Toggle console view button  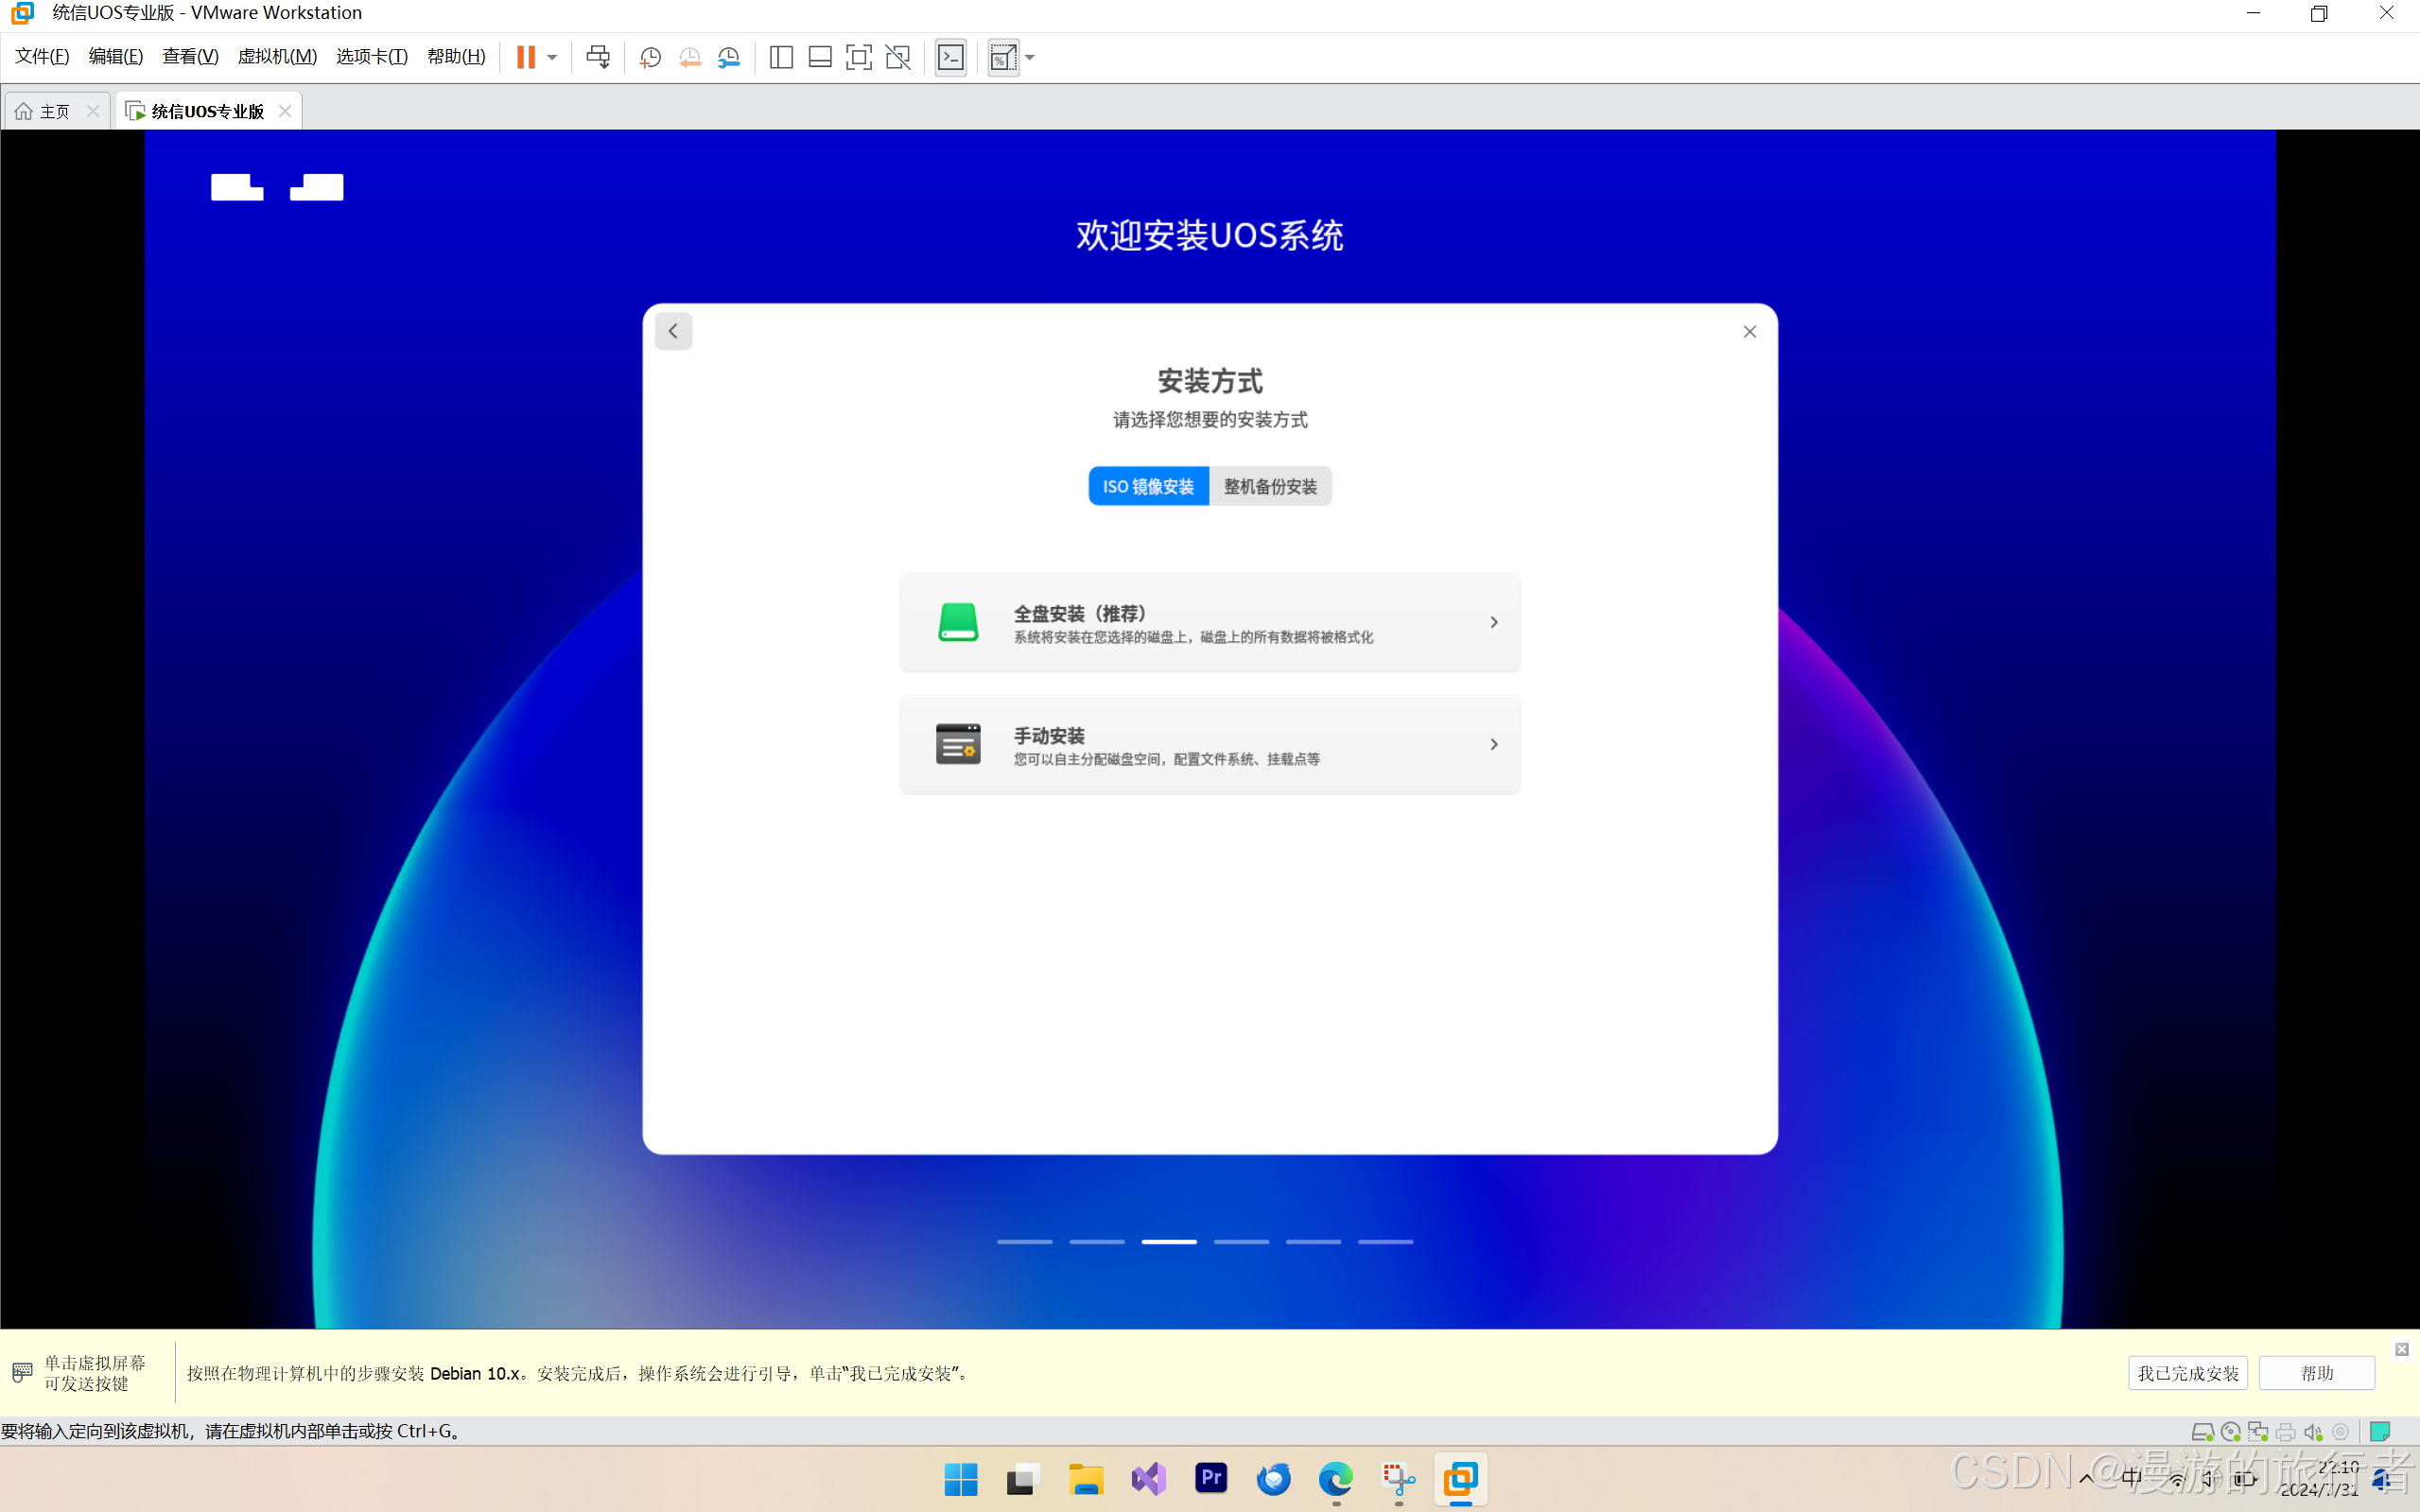coord(951,57)
